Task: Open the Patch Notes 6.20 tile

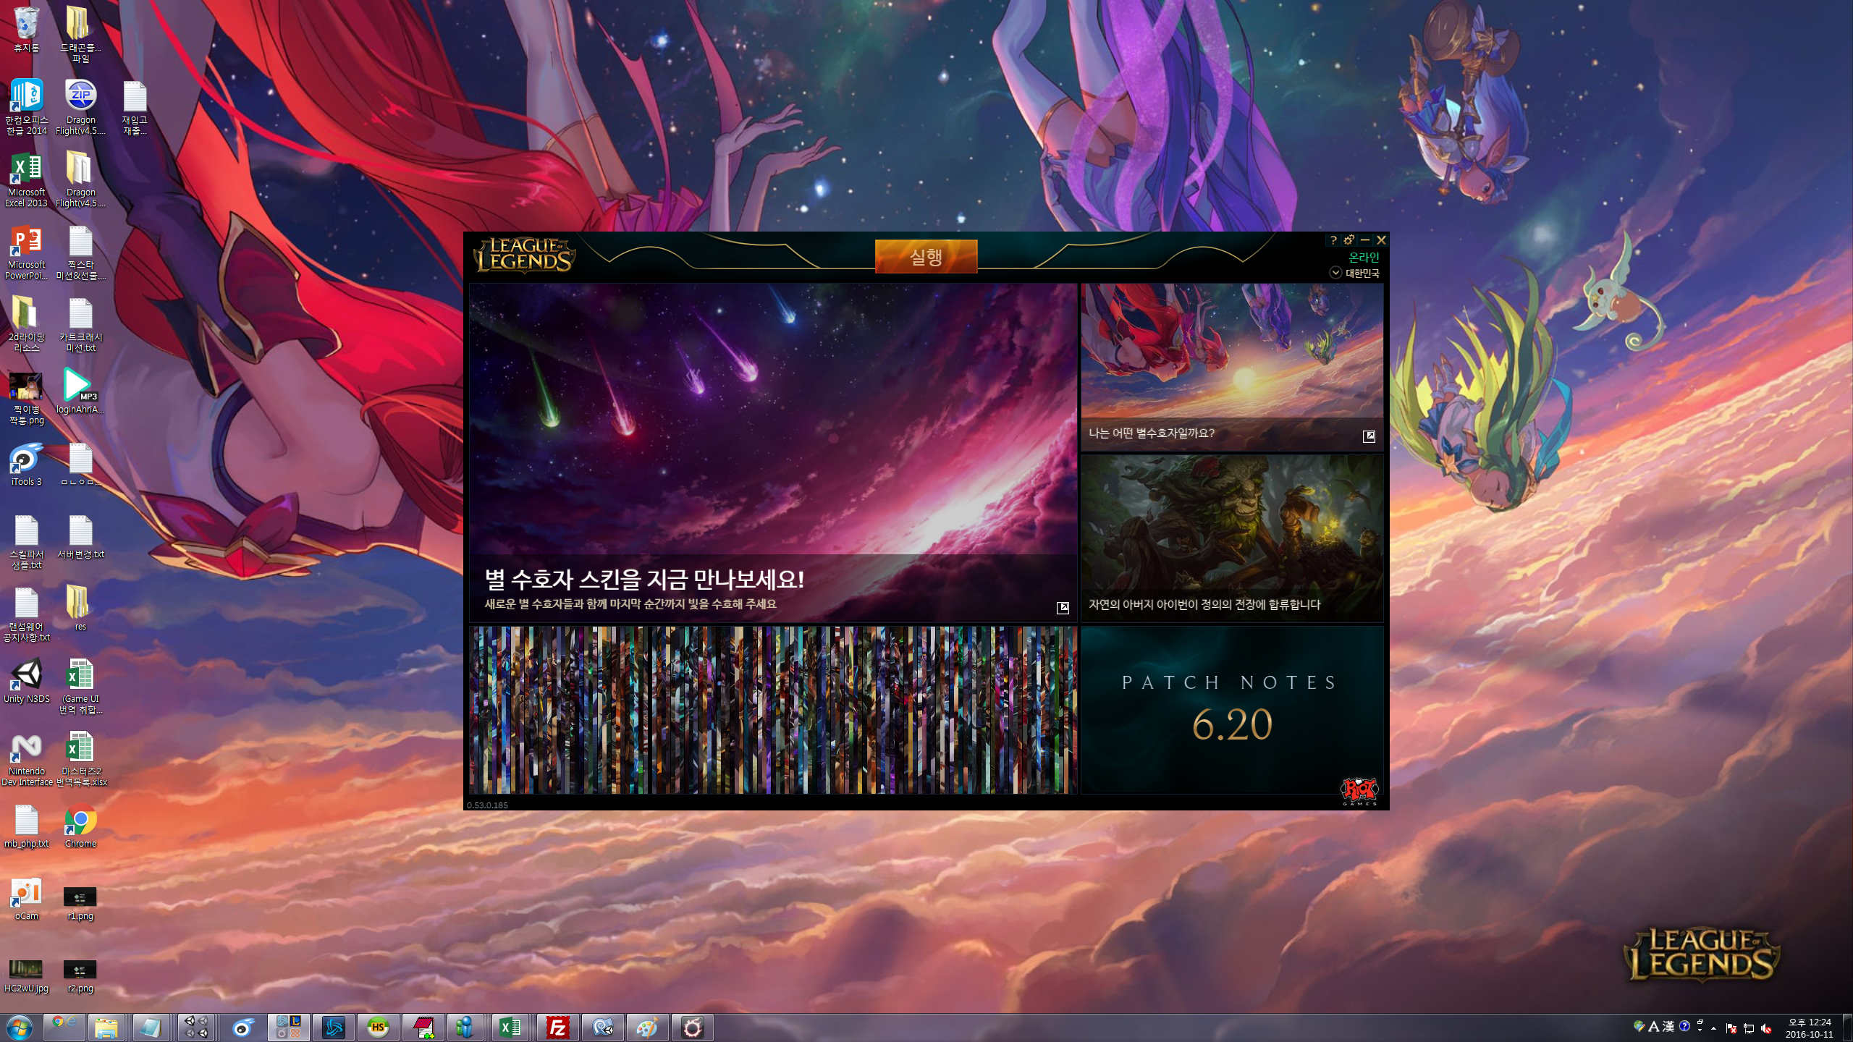Action: point(1231,709)
